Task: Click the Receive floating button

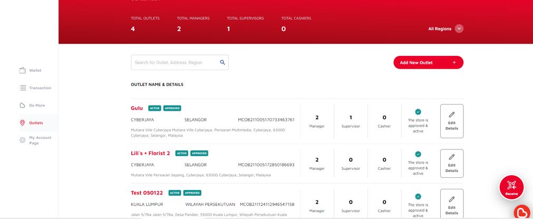Action: (511, 187)
